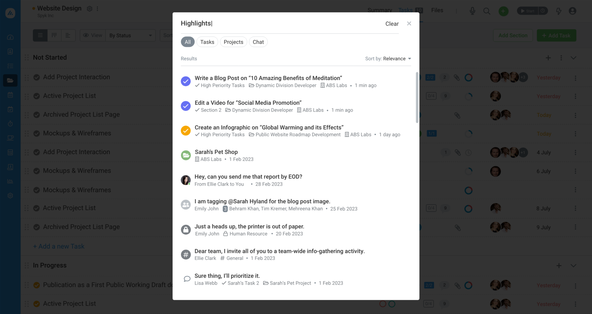Open the voice recording microphone icon
Viewport: 592px width, 314px height.
pyautogui.click(x=472, y=11)
